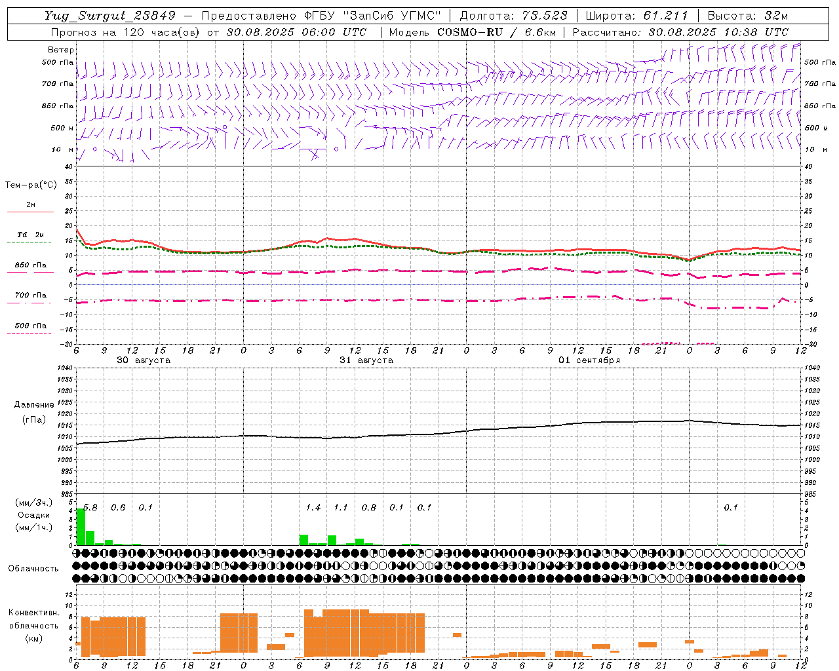Click the date label 30 августа
The height and width of the screenshot is (671, 839).
(x=144, y=360)
